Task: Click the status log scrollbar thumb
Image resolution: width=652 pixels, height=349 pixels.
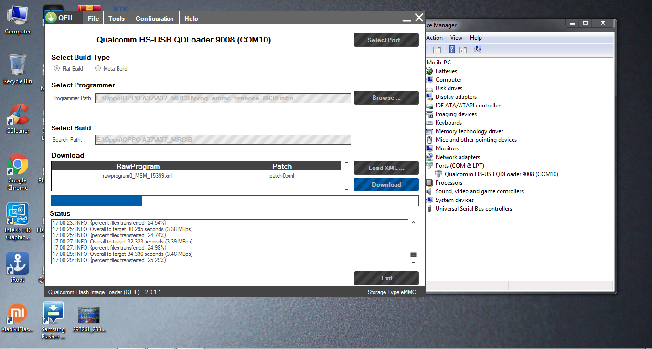Action: [x=414, y=254]
